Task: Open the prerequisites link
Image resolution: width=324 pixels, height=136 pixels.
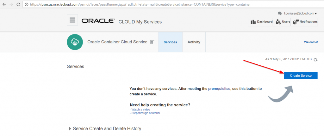Action: (x=219, y=89)
